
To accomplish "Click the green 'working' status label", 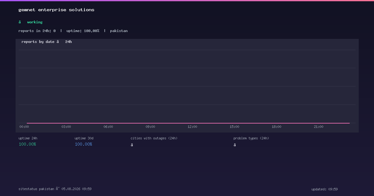I will click(35, 22).
